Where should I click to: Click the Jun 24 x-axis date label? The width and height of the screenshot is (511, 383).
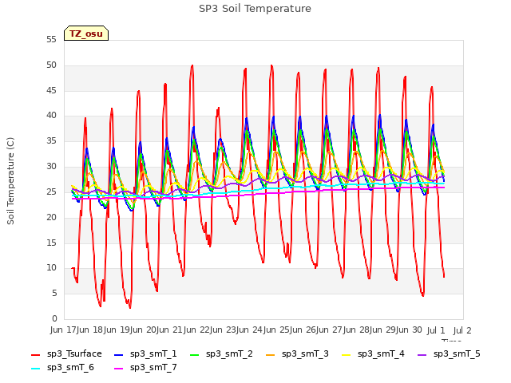click(x=250, y=330)
